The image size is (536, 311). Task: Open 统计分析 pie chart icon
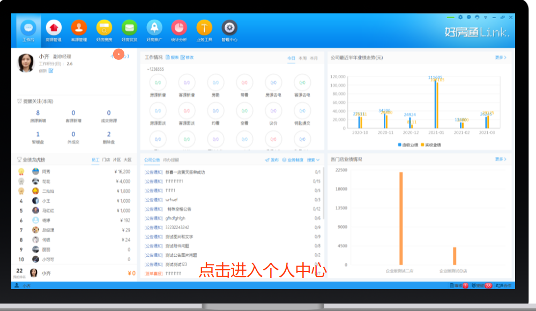pos(179,28)
